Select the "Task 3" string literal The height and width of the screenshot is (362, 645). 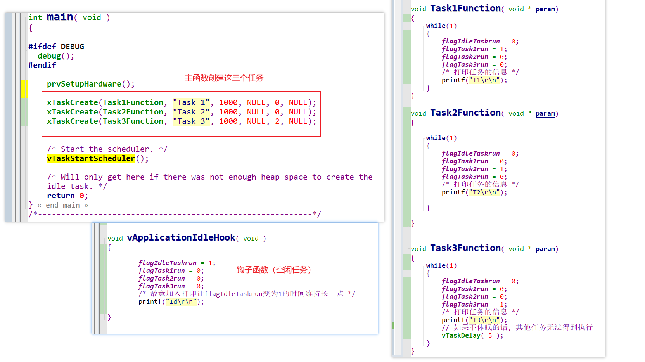[191, 121]
